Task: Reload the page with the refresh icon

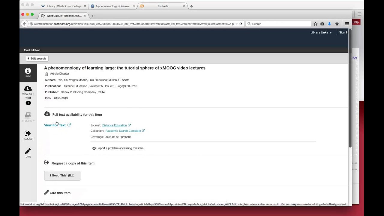Action: coord(241,24)
